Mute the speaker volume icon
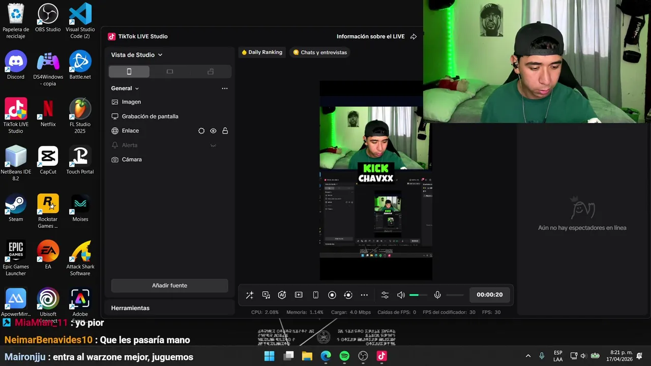The height and width of the screenshot is (366, 651). (x=401, y=295)
